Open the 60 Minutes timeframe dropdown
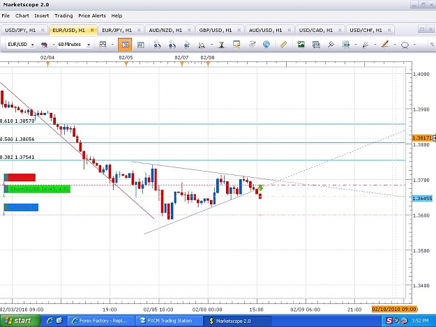Image resolution: width=436 pixels, height=327 pixels. (x=89, y=45)
